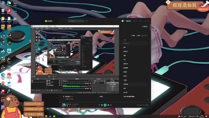209x118 pixels.
Task: Hide the image 2 source in OBS
Action: [60, 84]
